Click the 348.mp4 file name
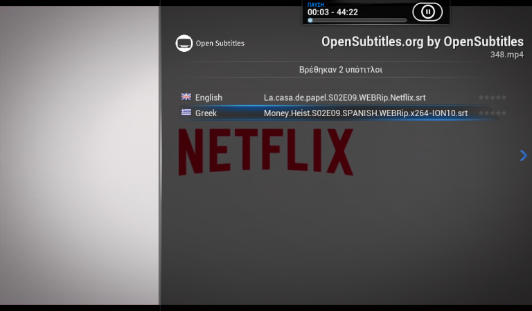Image resolution: width=532 pixels, height=311 pixels. point(507,55)
